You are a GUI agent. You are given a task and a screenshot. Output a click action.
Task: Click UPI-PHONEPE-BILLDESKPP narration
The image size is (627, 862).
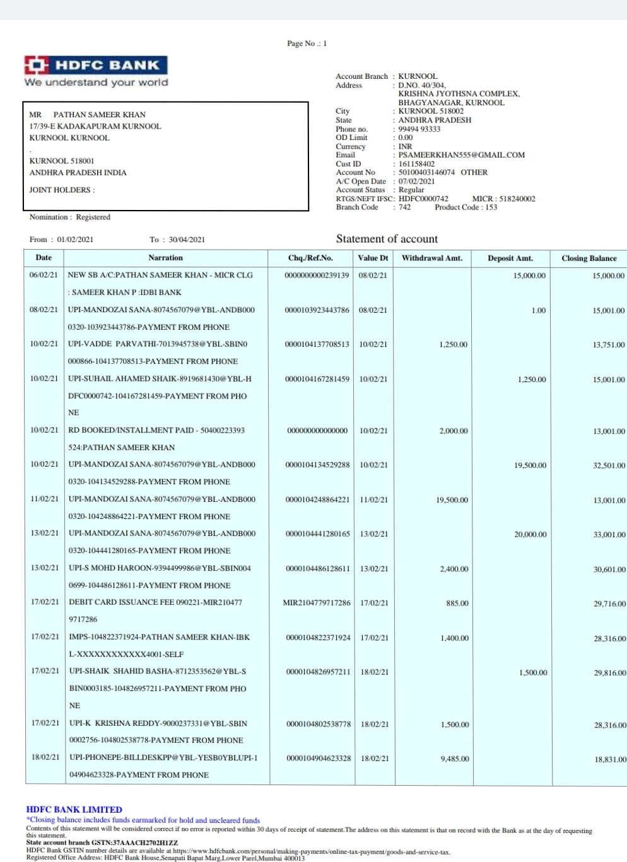coord(164,766)
